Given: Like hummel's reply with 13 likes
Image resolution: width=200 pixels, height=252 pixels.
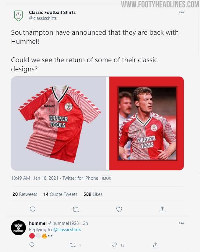Looking at the screenshot, I should [x=114, y=245].
